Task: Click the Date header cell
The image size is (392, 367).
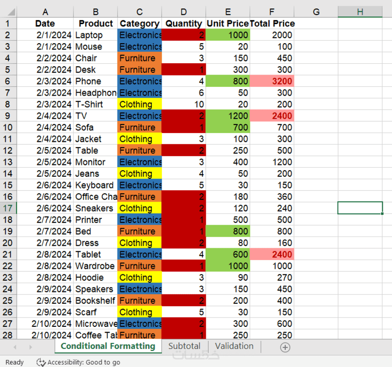Action: [x=45, y=23]
